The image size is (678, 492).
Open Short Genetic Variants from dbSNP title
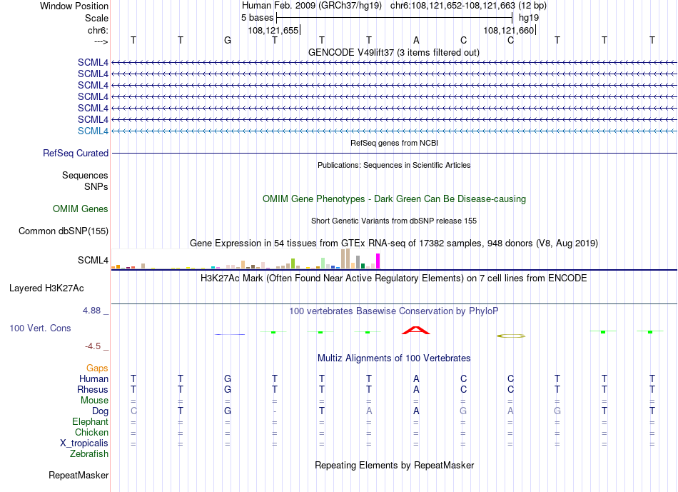pyautogui.click(x=394, y=221)
